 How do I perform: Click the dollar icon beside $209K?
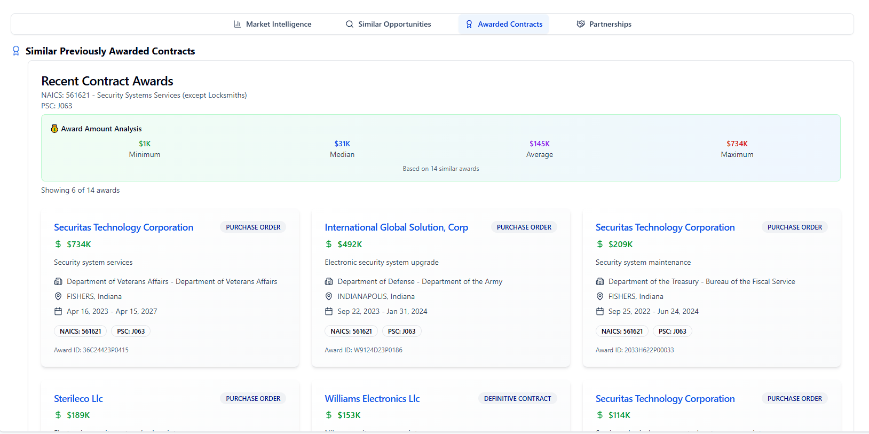[600, 244]
